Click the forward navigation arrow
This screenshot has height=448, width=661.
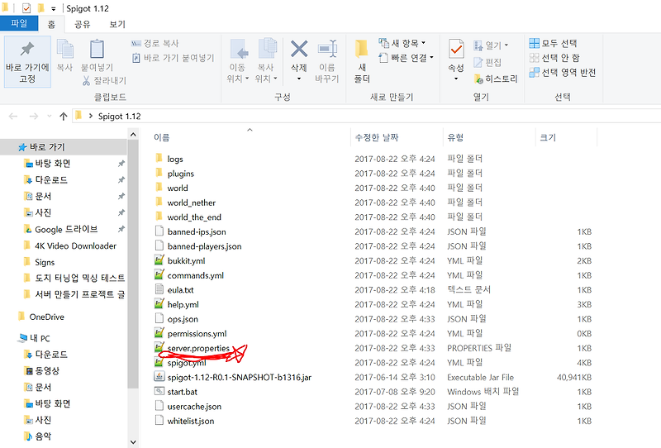(34, 116)
